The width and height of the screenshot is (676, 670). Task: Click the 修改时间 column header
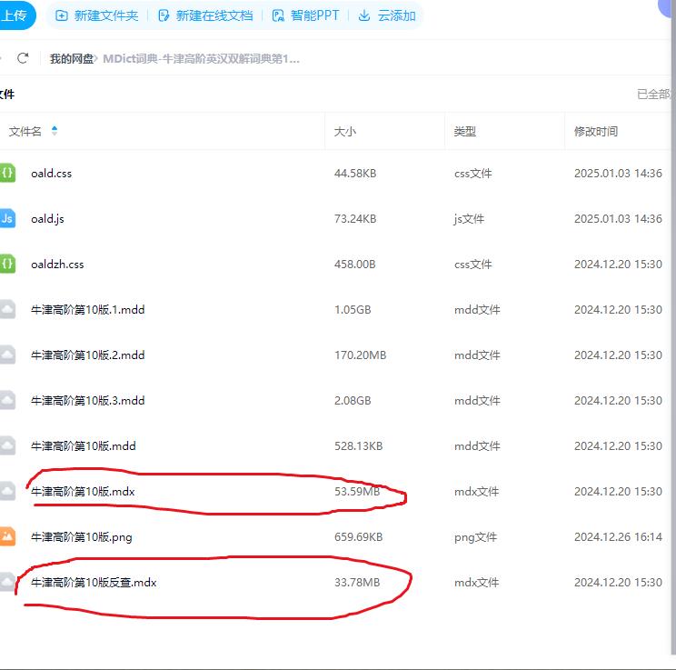596,132
